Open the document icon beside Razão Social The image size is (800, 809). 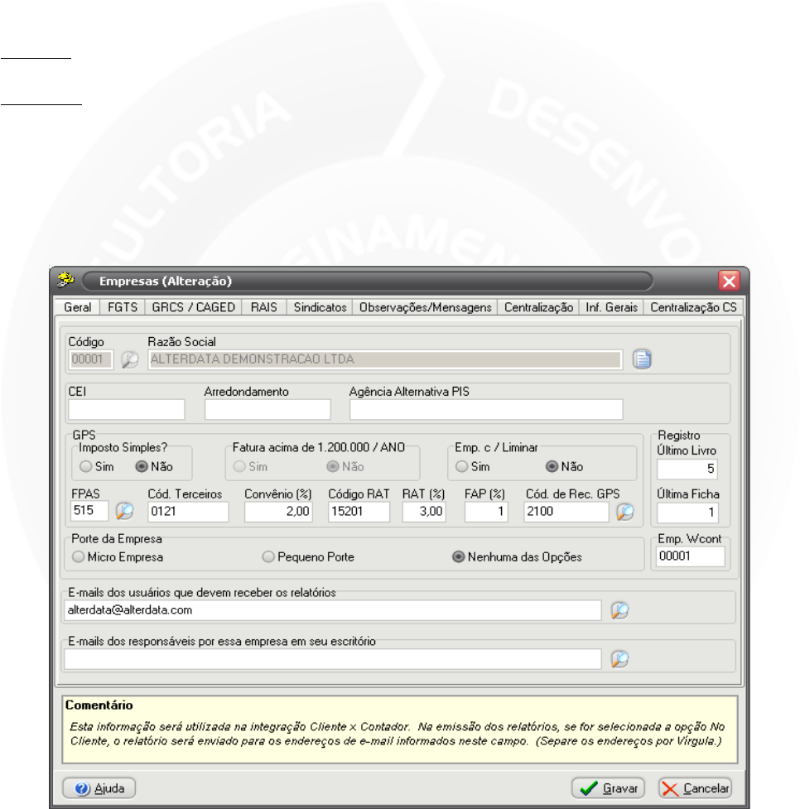pyautogui.click(x=643, y=359)
